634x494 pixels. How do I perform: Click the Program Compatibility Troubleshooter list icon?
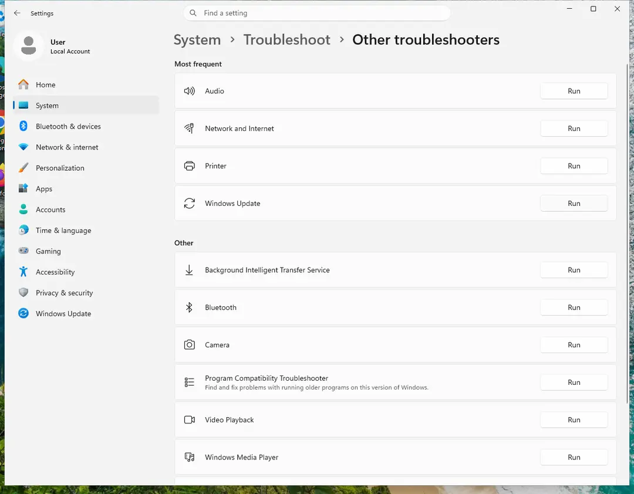(189, 382)
